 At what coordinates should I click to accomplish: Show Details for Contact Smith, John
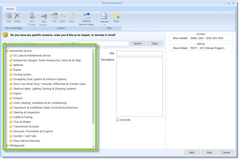[180, 38]
